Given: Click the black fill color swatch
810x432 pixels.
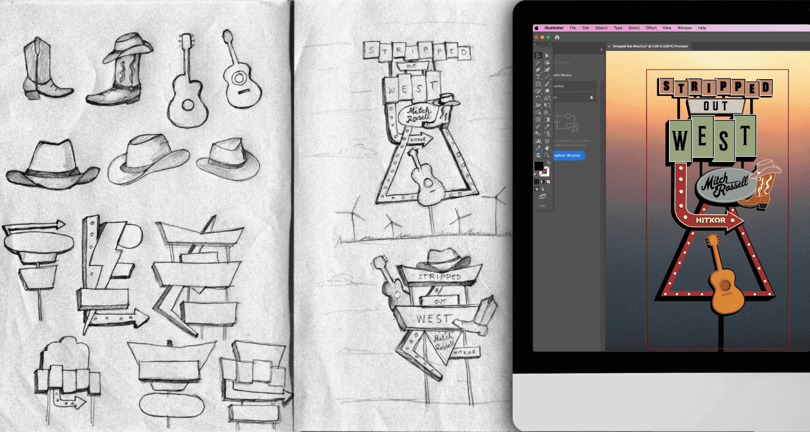Looking at the screenshot, I should (x=539, y=167).
